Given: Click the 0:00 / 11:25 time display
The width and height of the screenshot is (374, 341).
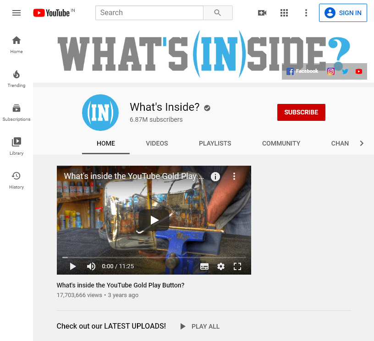Looking at the screenshot, I should pyautogui.click(x=118, y=266).
